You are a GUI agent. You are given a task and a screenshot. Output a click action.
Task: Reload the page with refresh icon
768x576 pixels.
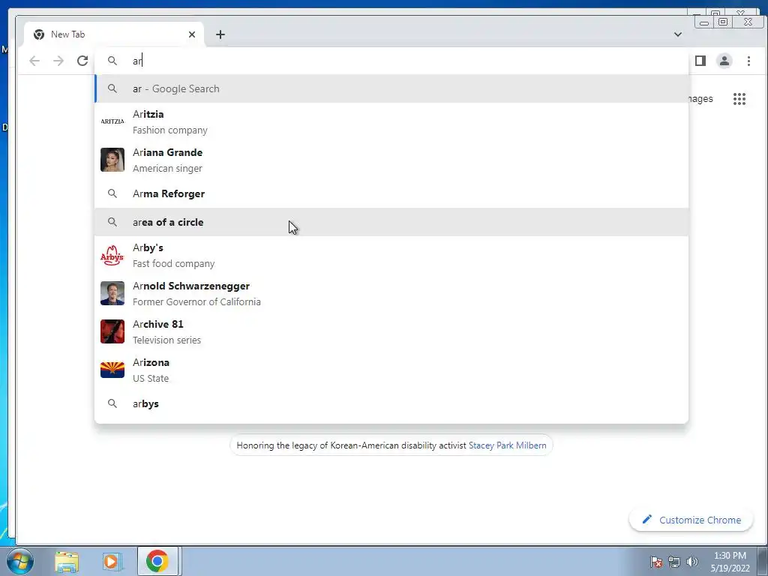(x=82, y=61)
